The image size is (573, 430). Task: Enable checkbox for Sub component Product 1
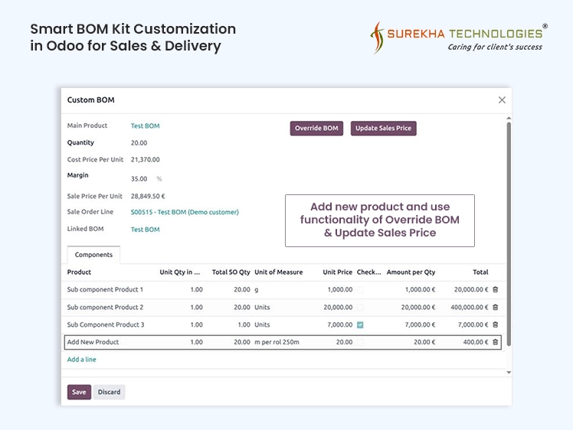360,290
